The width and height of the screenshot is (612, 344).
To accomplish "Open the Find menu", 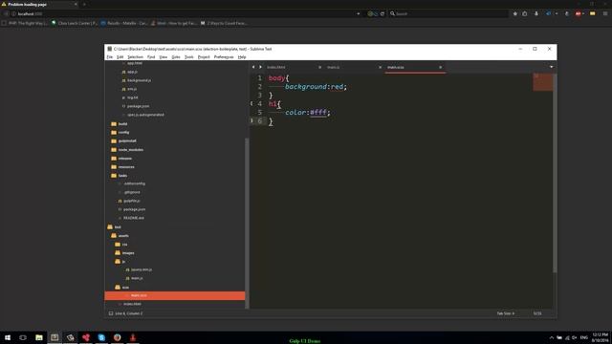I will click(x=151, y=57).
